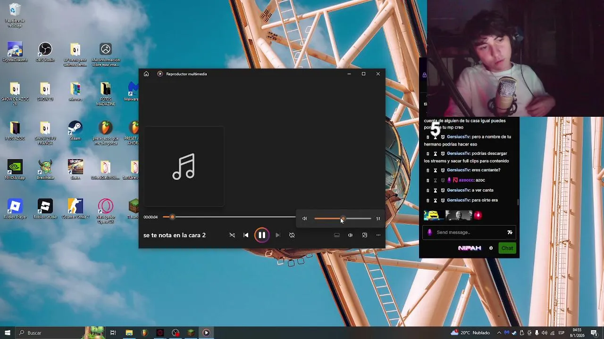Select the OBS Studio desktop icon
Viewport: 604px width, 339px height.
(x=45, y=52)
